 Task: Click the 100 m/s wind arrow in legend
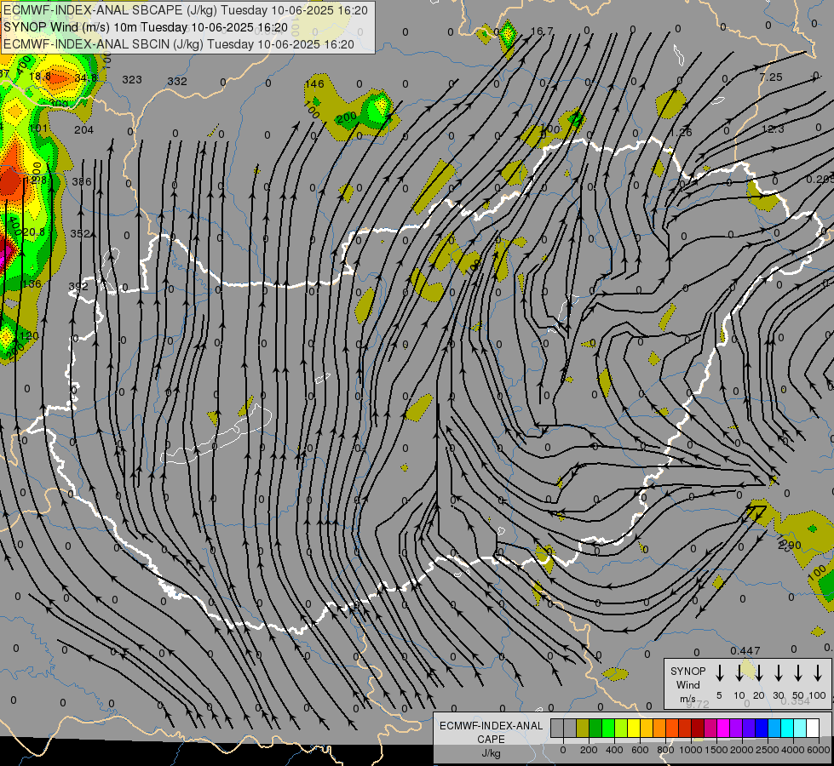click(x=818, y=673)
